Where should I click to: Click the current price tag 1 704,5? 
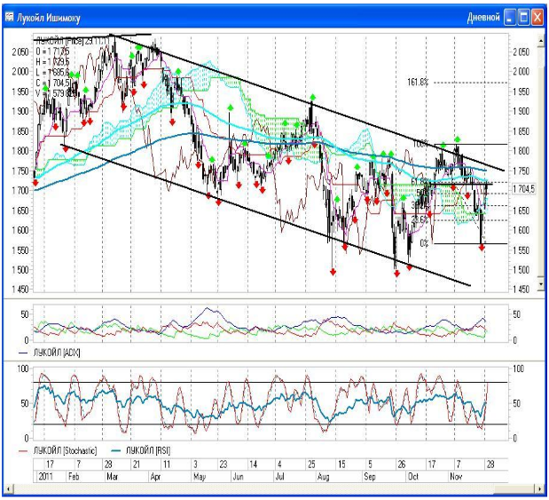click(x=524, y=189)
